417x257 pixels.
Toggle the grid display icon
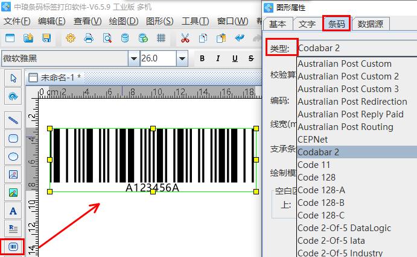pos(161,38)
